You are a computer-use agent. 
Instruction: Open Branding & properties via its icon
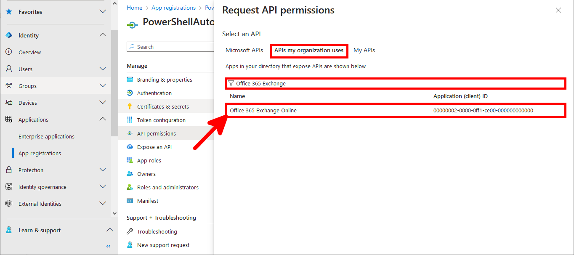click(x=130, y=79)
